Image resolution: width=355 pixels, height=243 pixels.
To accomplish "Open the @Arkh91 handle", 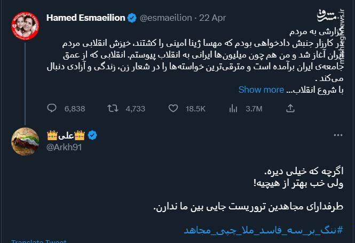I will (x=64, y=147).
